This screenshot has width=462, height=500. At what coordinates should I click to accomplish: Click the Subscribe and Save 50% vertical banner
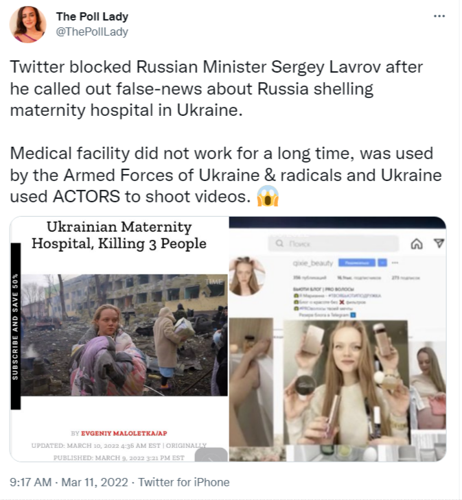click(x=15, y=326)
